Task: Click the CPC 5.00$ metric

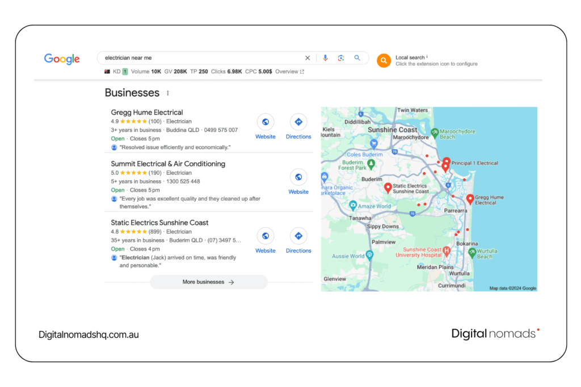Action: (x=259, y=71)
